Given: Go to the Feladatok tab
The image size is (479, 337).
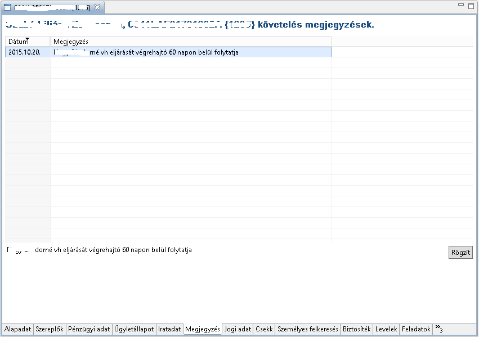Looking at the screenshot, I should point(416,329).
